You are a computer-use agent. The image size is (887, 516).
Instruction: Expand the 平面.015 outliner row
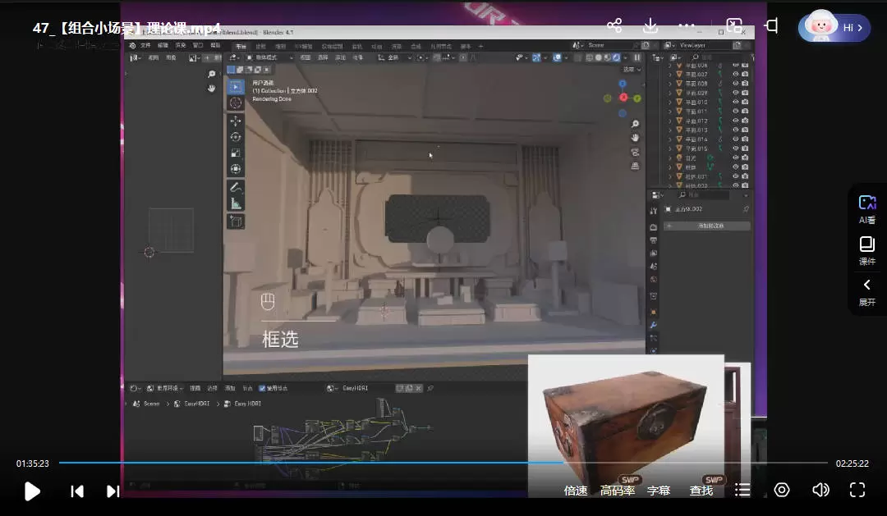pyautogui.click(x=670, y=148)
